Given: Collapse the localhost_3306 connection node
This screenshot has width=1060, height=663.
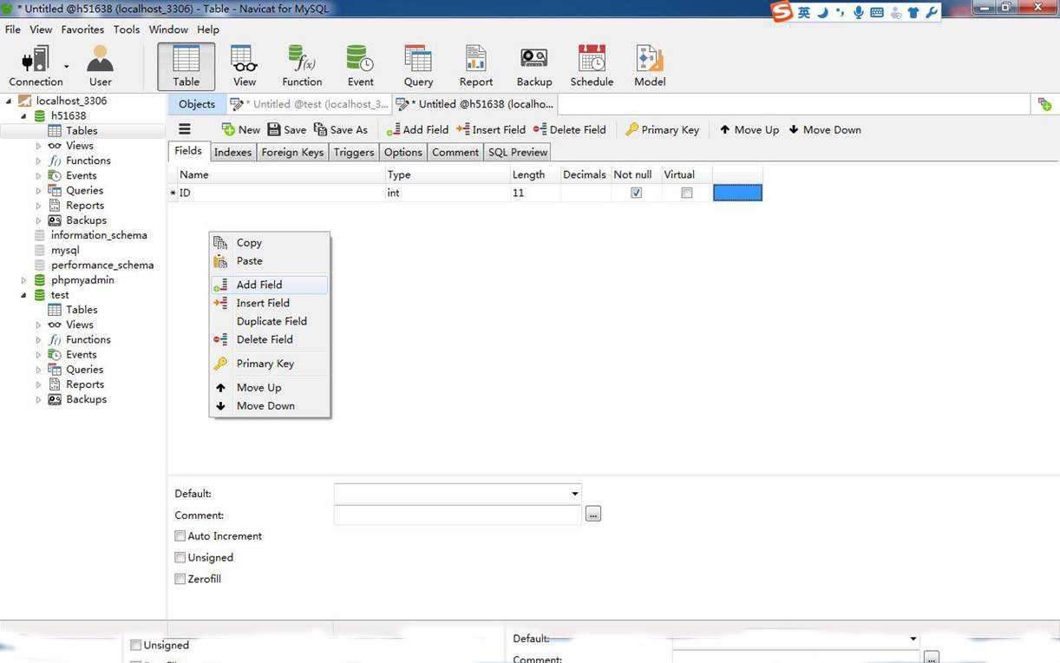Looking at the screenshot, I should point(9,101).
